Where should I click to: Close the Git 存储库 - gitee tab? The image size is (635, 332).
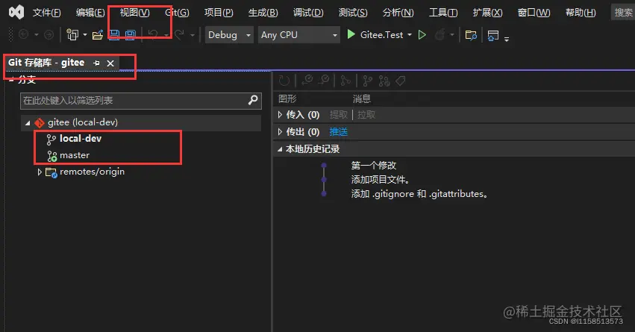coord(110,63)
